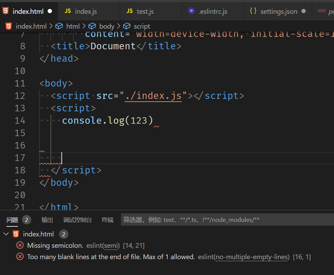Click error icon beside Missing semicolon
Screen dimensions: 334x275
tap(20, 245)
